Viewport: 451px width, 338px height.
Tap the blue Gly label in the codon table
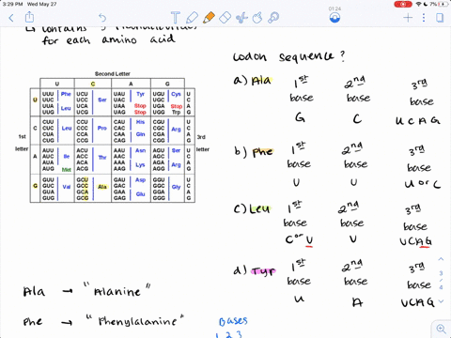click(176, 187)
